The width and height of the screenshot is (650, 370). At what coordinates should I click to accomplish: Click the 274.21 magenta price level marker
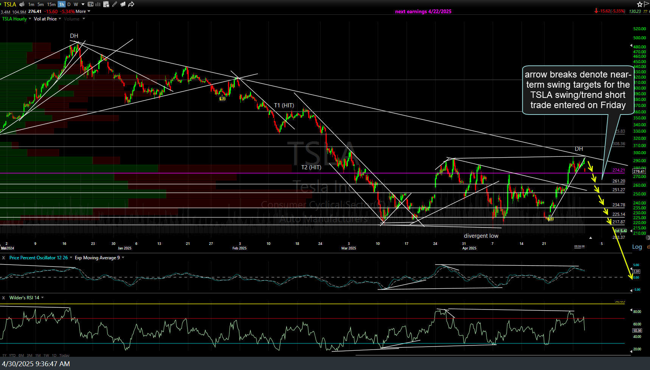pyautogui.click(x=619, y=170)
